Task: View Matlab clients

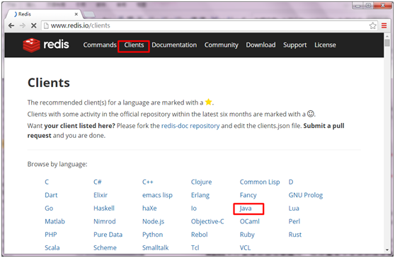Action: click(x=55, y=221)
